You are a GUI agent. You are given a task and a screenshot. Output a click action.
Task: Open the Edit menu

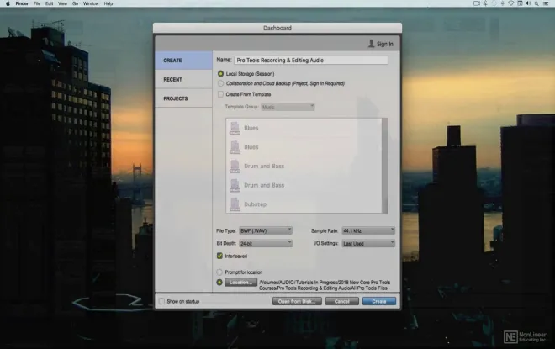pos(50,3)
